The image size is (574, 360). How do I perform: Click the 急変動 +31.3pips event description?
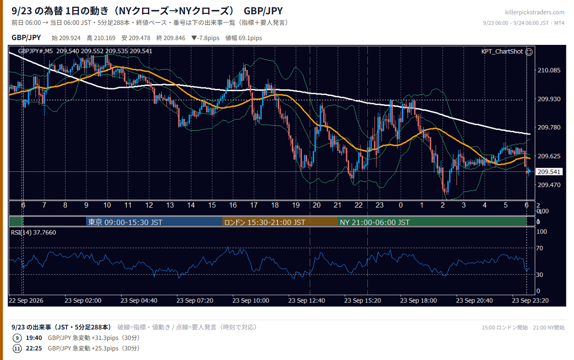(94, 338)
